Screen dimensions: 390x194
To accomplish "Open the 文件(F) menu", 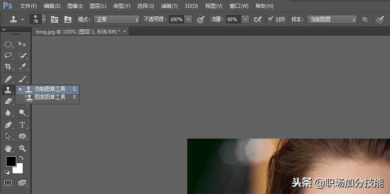I will [28, 6].
